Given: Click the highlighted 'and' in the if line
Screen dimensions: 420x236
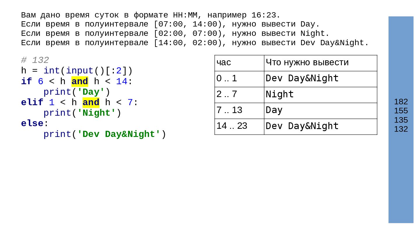Looking at the screenshot, I should pyautogui.click(x=80, y=81).
